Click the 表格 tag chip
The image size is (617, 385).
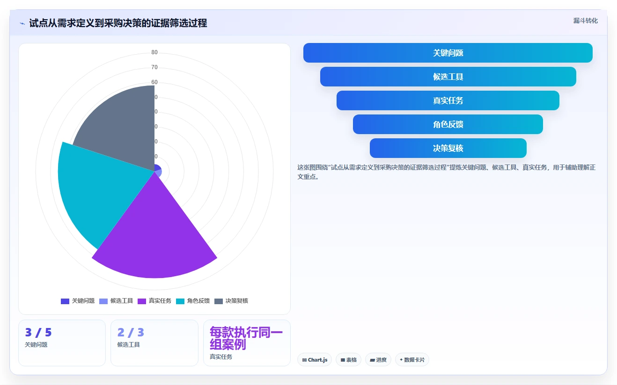[348, 360]
